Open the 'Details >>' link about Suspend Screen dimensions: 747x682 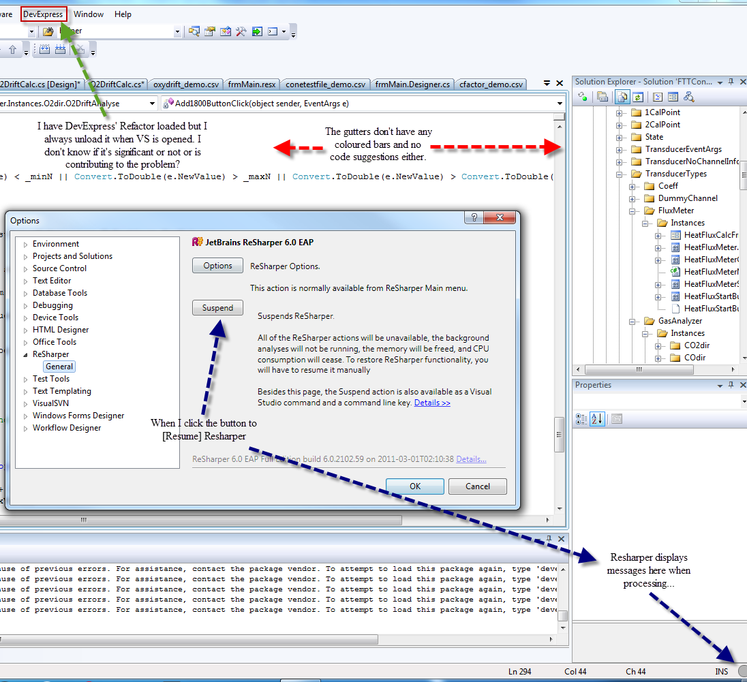(432, 403)
